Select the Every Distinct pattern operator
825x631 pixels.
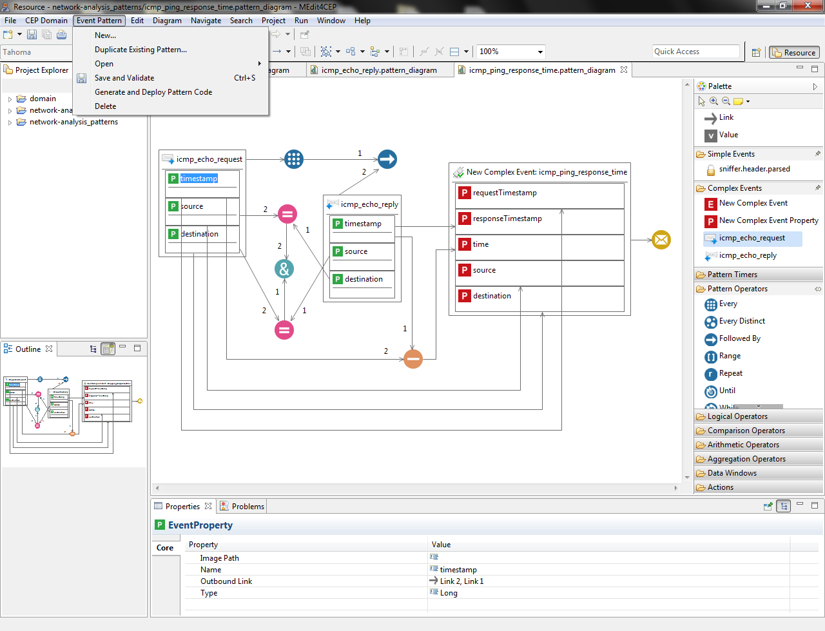click(x=735, y=322)
